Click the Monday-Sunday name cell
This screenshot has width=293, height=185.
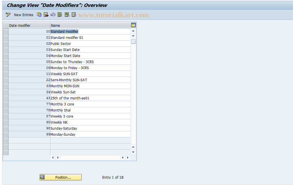[x=91, y=134]
